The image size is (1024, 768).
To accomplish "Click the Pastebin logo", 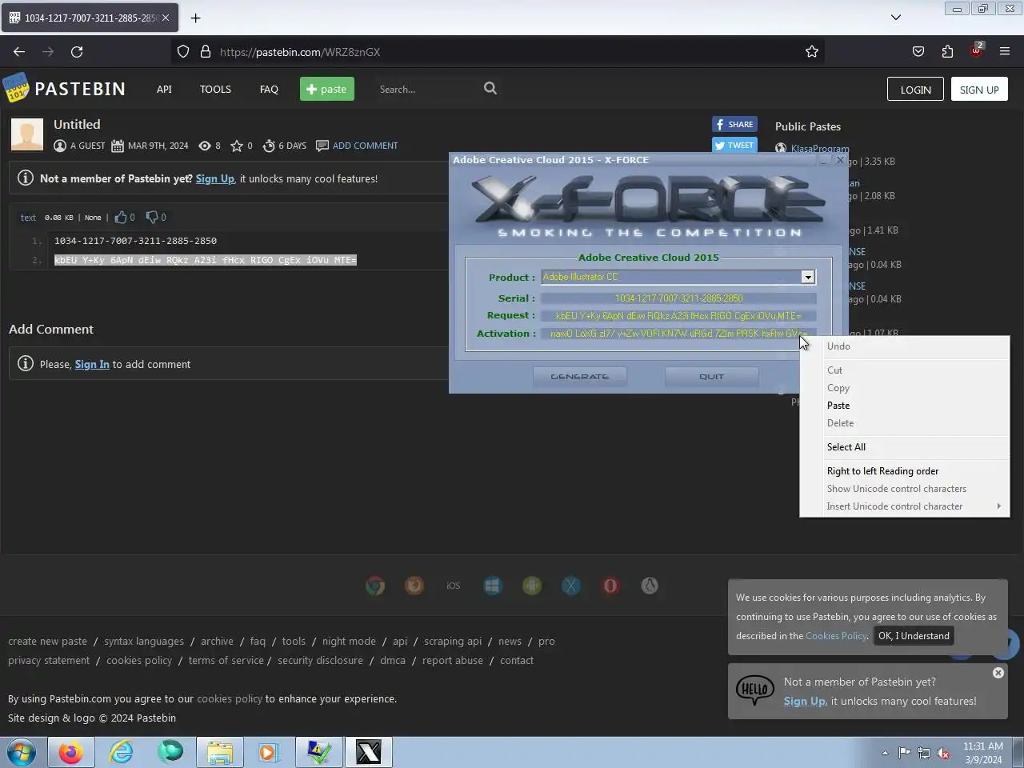I will point(64,89).
